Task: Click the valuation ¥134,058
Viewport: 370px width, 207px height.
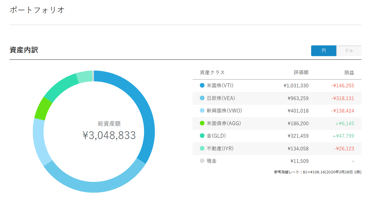Action: click(298, 149)
